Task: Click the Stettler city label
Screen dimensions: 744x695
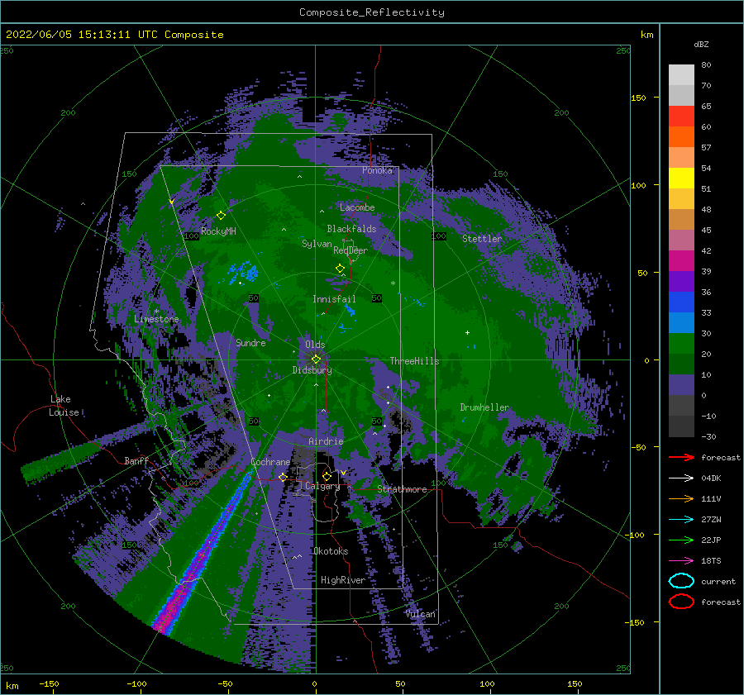Action: (x=482, y=239)
